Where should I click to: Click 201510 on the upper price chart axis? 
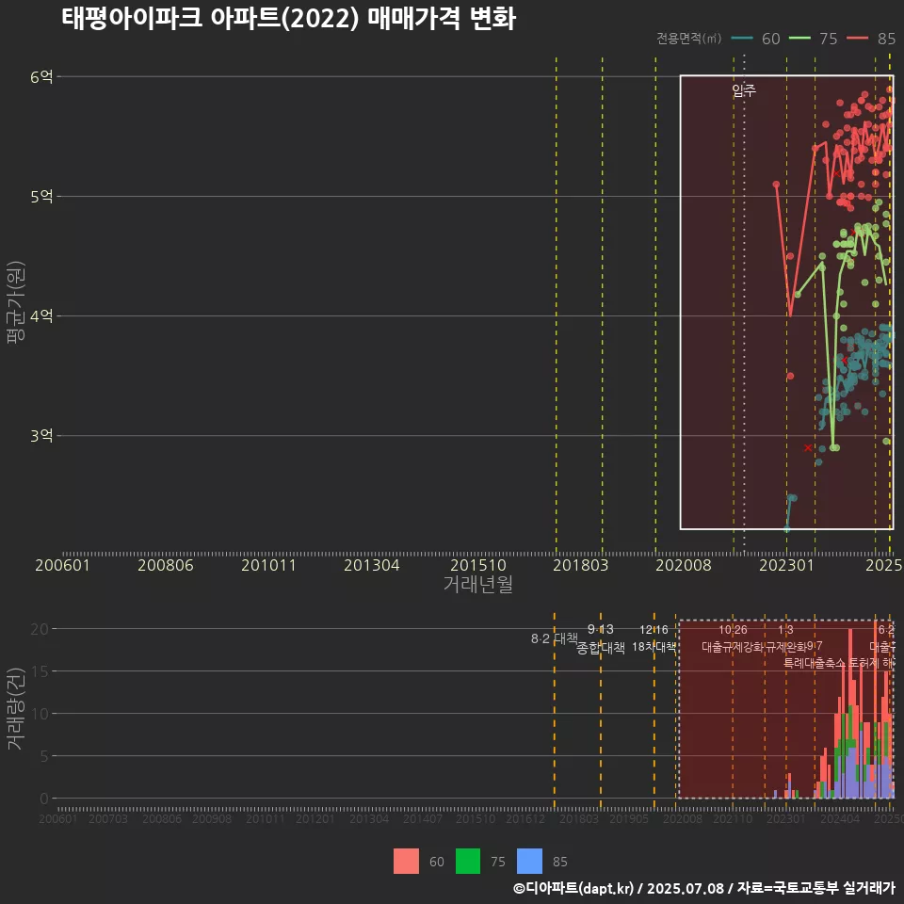click(x=478, y=565)
